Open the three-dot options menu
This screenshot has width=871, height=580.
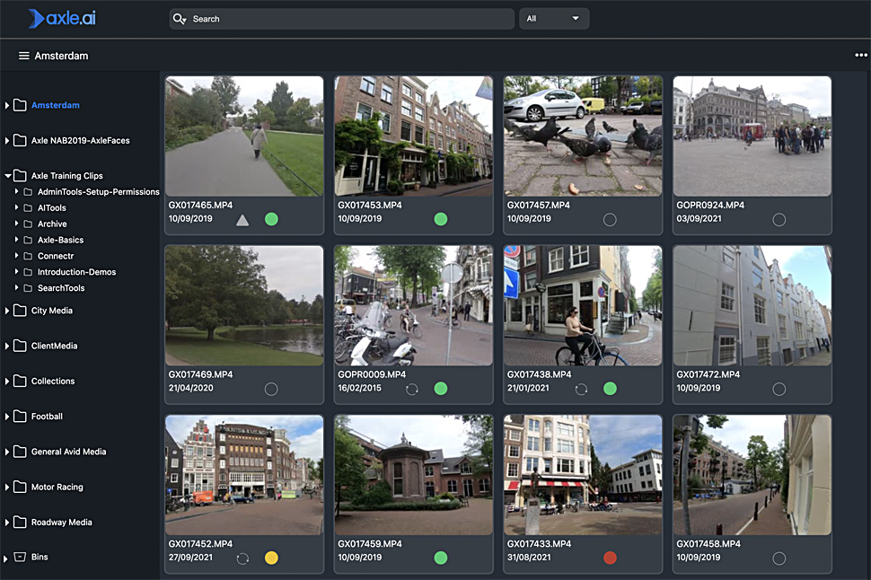click(860, 55)
